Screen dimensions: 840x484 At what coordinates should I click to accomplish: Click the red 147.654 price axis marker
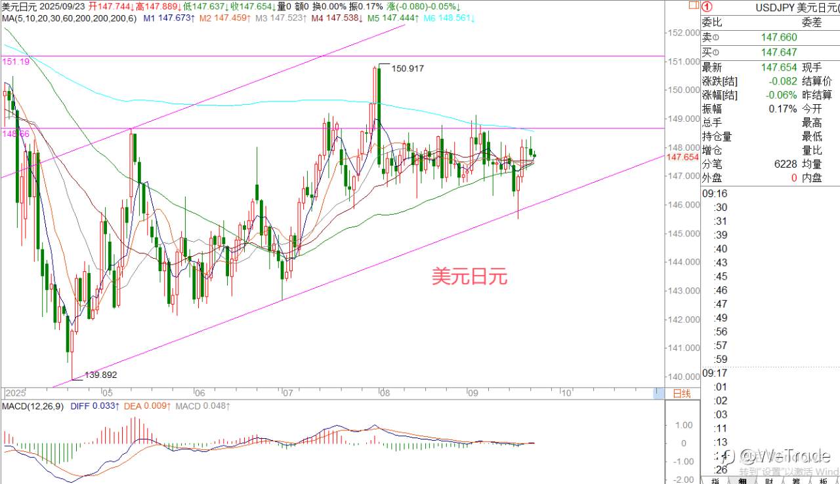click(682, 157)
